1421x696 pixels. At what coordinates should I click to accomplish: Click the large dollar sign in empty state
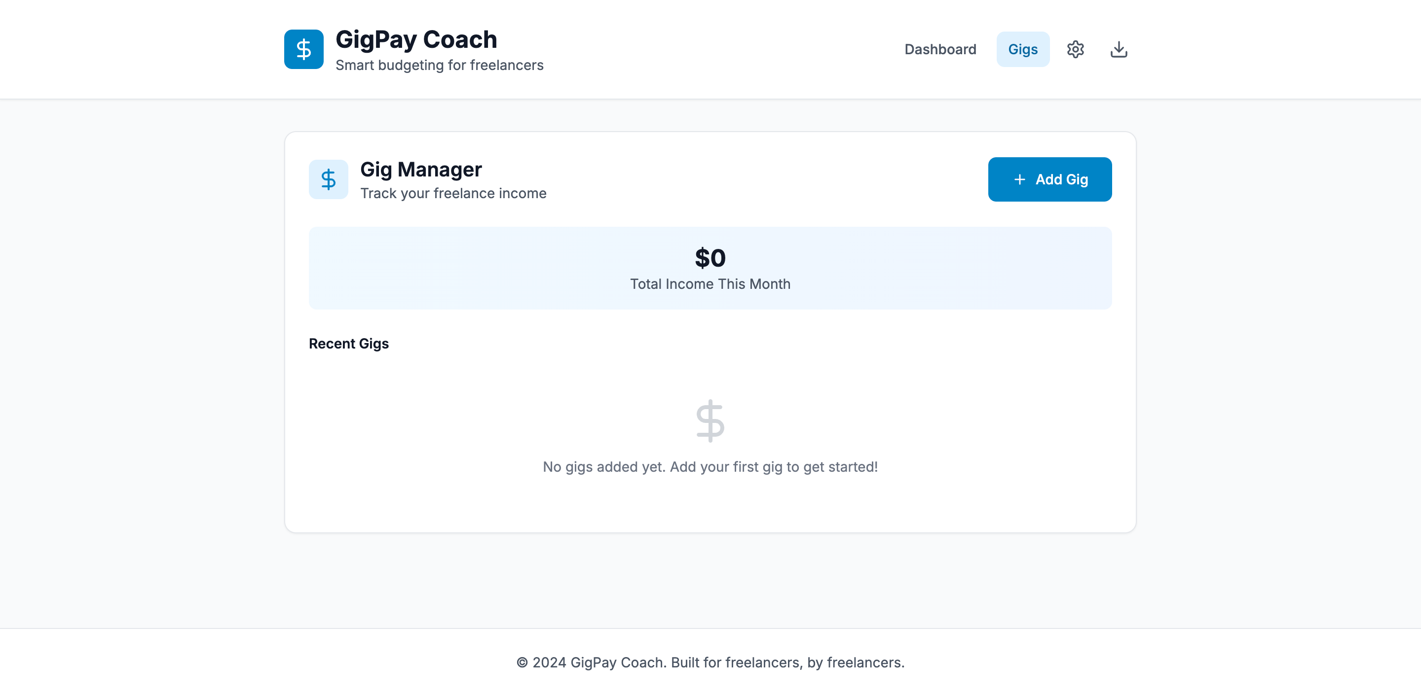[710, 420]
